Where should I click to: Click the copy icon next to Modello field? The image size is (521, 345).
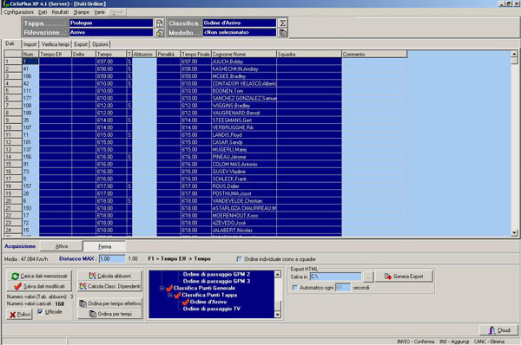[x=282, y=33]
